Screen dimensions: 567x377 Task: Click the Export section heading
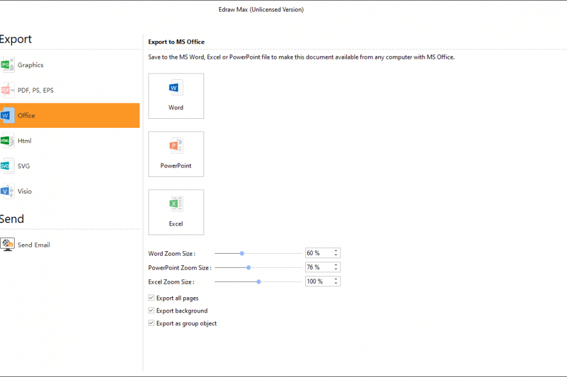point(15,39)
